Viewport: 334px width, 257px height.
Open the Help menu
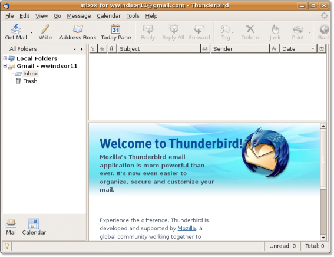click(x=151, y=16)
